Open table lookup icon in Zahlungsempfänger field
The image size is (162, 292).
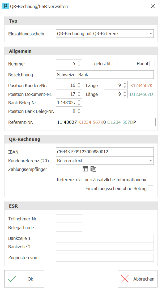pyautogui.click(x=85, y=169)
